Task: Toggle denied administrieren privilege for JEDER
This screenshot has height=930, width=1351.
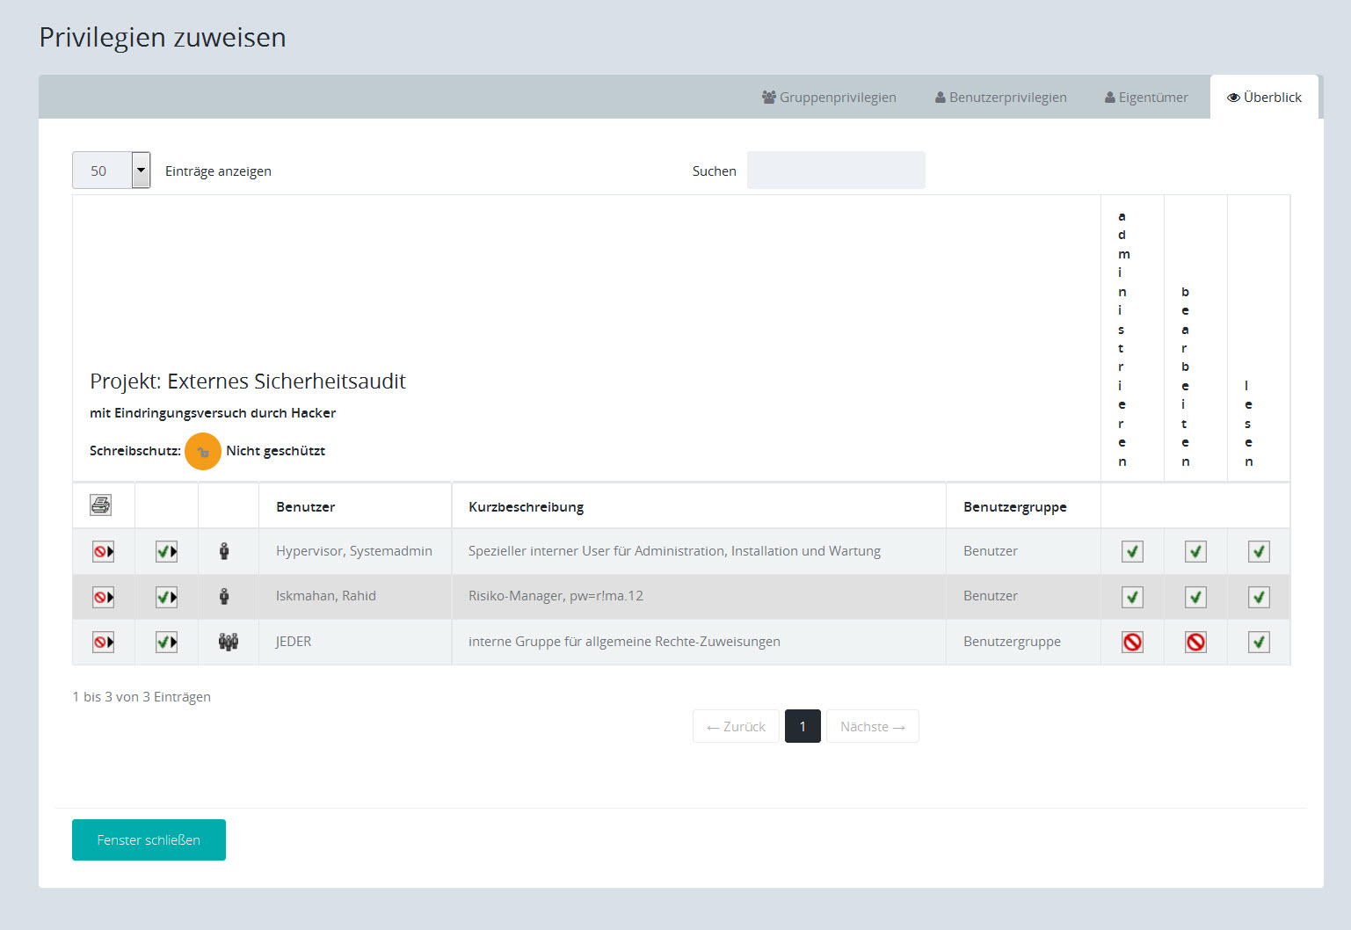Action: (x=1132, y=643)
